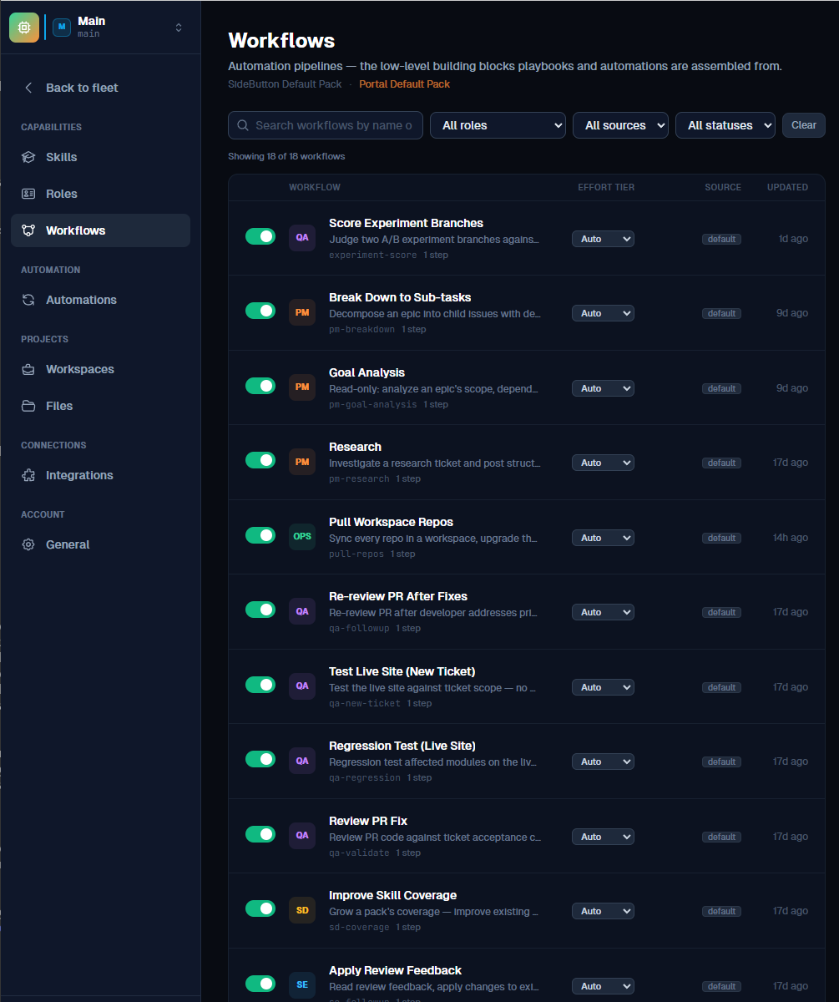Click PM badge of Goal Analysis
Image resolution: width=839 pixels, height=1002 pixels.
point(302,387)
